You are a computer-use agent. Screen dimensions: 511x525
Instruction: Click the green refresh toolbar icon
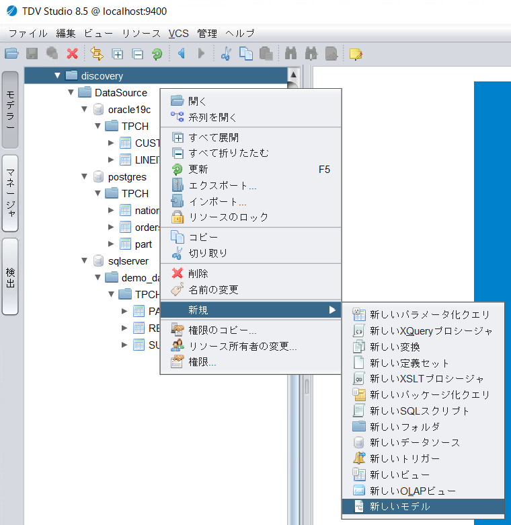pos(157,54)
